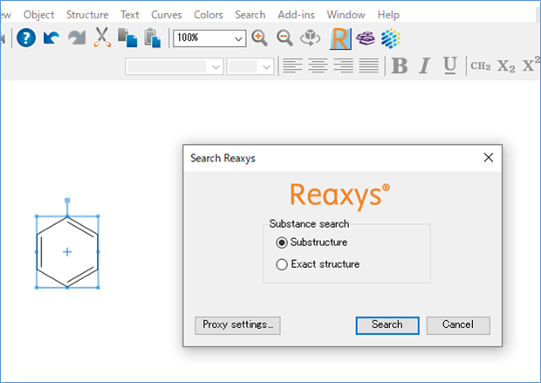The width and height of the screenshot is (541, 383).
Task: Click the benzene ring center crosshair
Action: [67, 252]
